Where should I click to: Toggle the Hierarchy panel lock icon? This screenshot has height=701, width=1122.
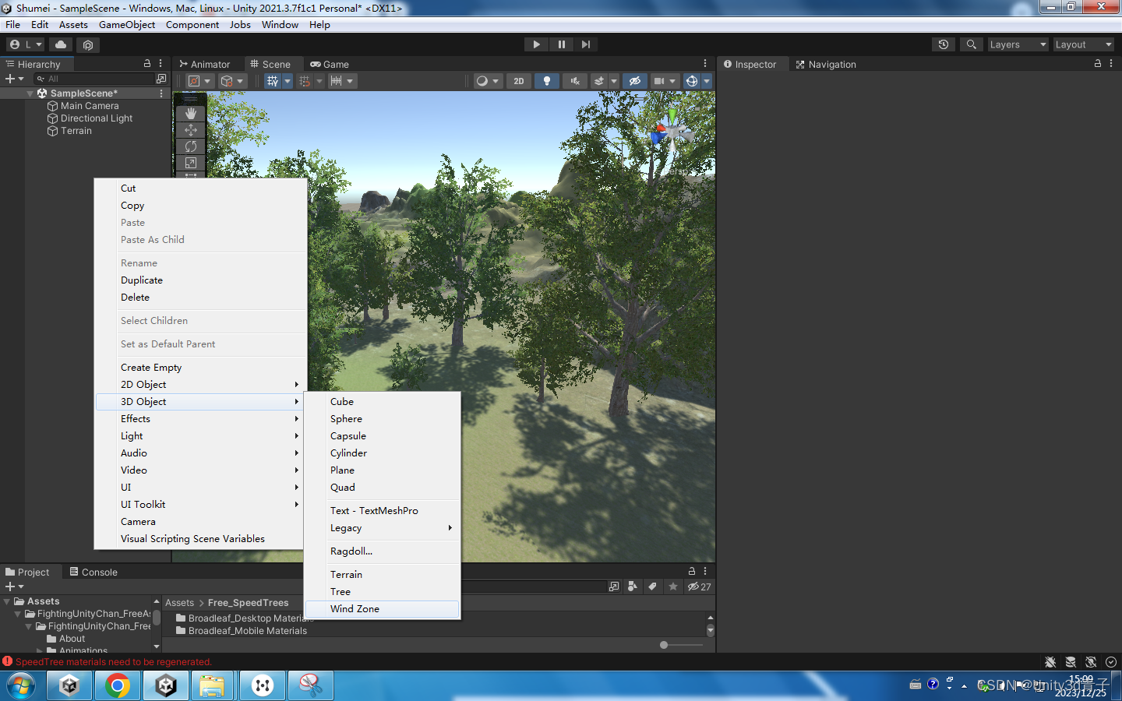click(x=147, y=63)
